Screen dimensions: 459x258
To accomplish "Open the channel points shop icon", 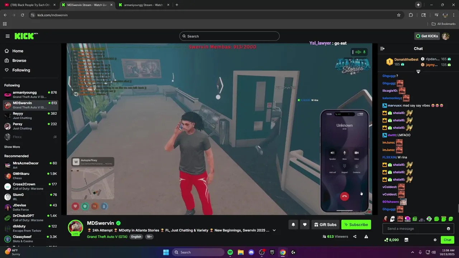I will click(406, 240).
